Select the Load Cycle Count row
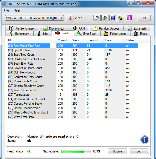156x159 pixels. click(x=73, y=90)
